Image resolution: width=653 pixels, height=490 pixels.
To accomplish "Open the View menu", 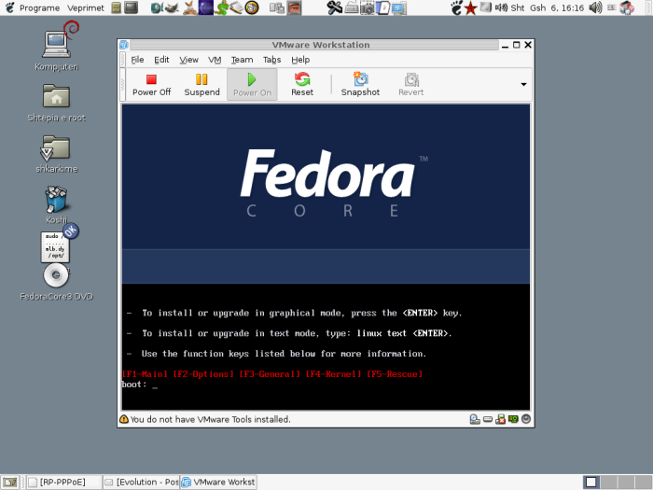I will point(188,60).
